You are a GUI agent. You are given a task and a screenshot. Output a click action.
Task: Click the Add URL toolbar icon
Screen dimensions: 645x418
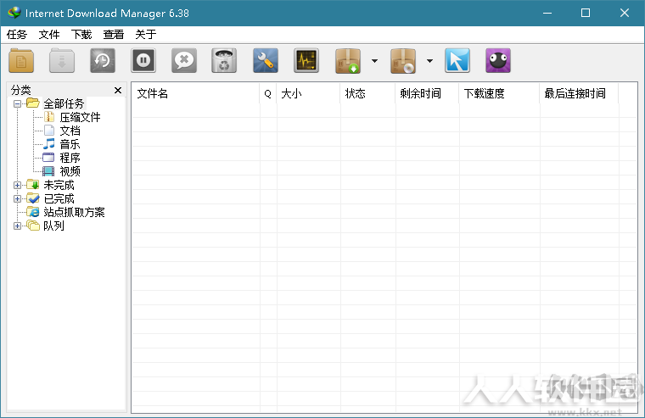click(21, 61)
